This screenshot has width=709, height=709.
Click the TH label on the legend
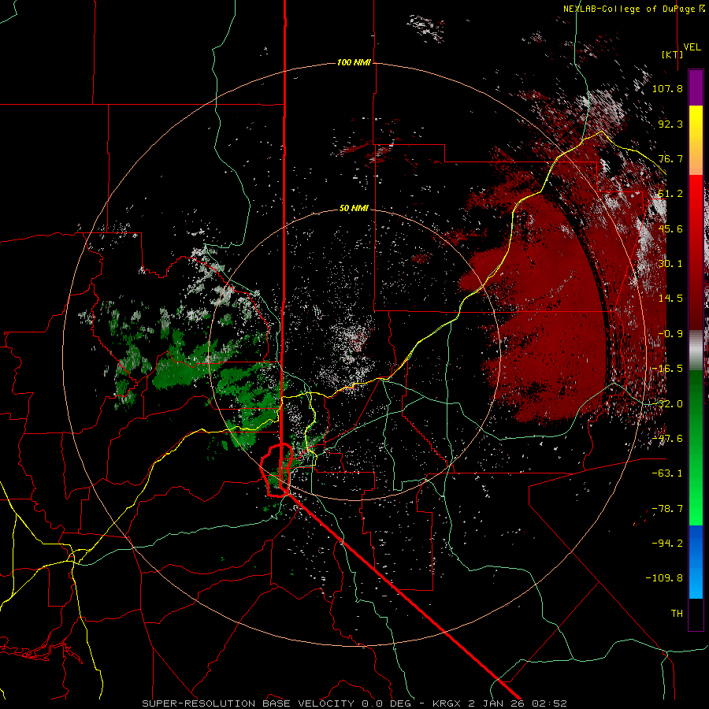coord(677,614)
